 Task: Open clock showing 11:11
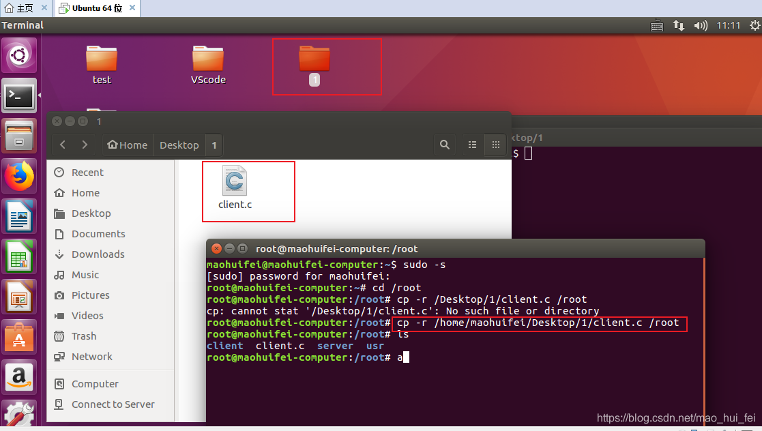729,26
